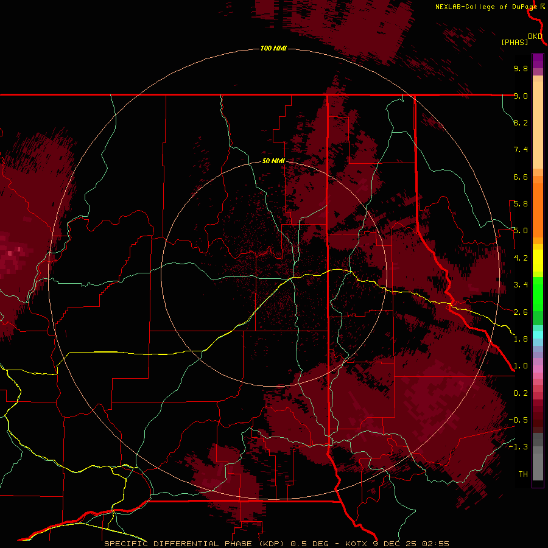The width and height of the screenshot is (548, 548).
Task: Click the 7.4 value on the color scale
Action: coord(521,150)
